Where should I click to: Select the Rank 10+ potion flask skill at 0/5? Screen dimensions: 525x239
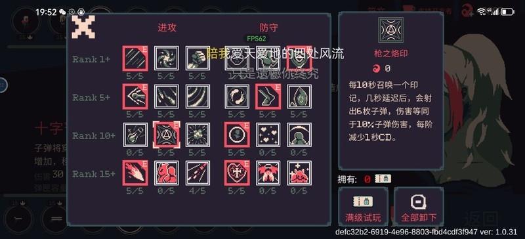click(x=135, y=135)
